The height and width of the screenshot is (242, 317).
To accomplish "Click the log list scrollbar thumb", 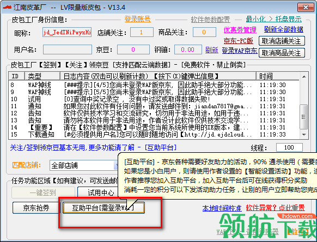I will click(304, 116).
